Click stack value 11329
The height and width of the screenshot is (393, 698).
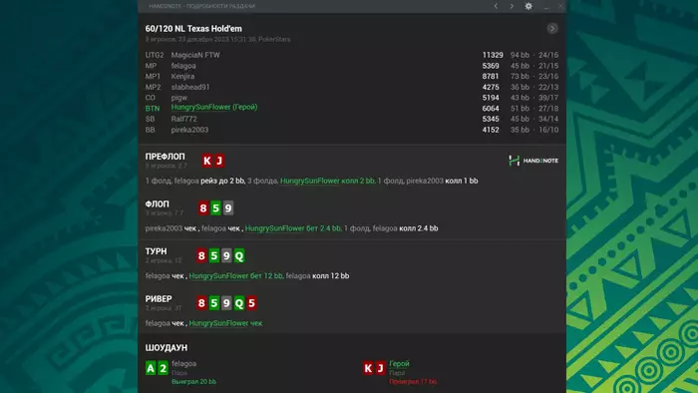tap(493, 55)
